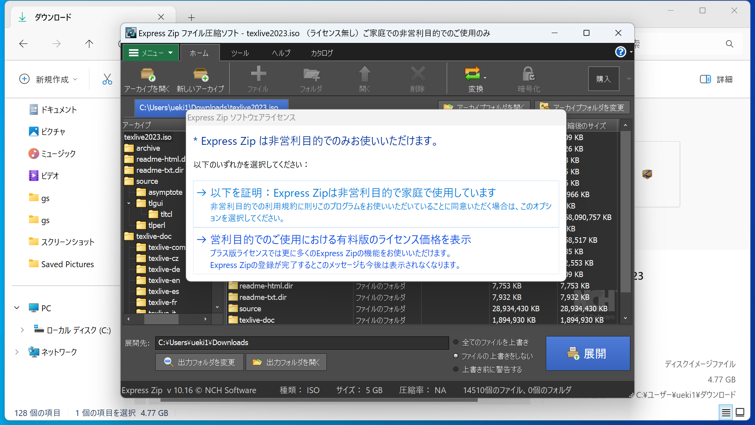The width and height of the screenshot is (755, 425).
Task: Open the メニュー dropdown
Action: tap(151, 52)
